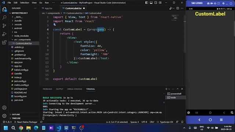
Task: Click the sync icon beside React Native Packager
Action: pos(41,122)
